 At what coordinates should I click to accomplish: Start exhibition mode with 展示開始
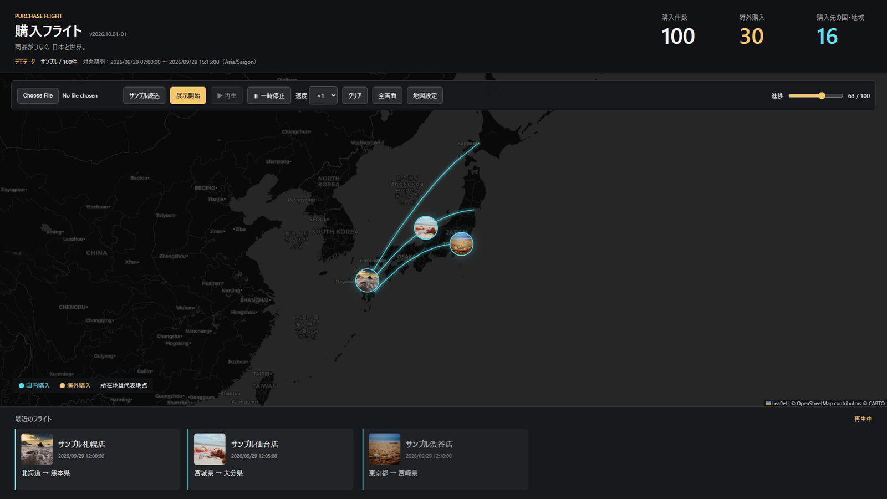(188, 95)
